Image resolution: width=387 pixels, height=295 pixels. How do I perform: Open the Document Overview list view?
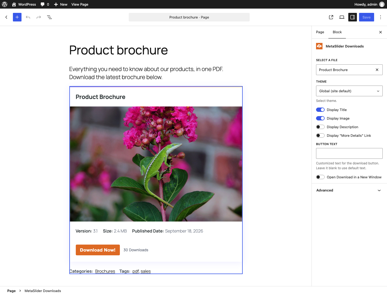(x=49, y=17)
